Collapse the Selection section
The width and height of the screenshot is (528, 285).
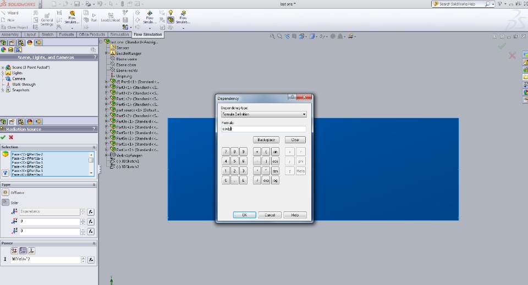click(x=94, y=147)
